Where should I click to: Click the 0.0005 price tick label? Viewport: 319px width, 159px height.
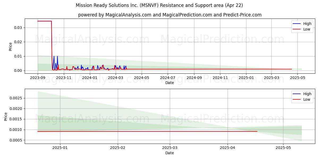[x=16, y=140]
